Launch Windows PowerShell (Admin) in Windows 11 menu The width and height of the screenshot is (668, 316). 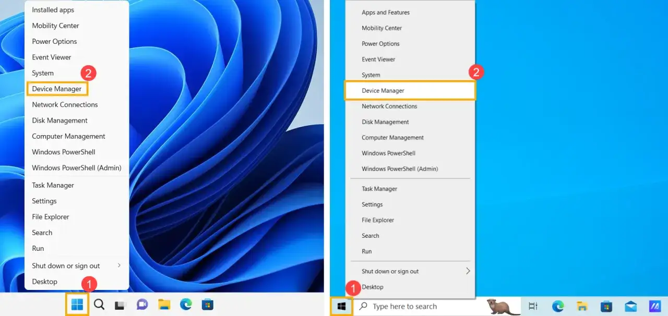[x=77, y=168]
